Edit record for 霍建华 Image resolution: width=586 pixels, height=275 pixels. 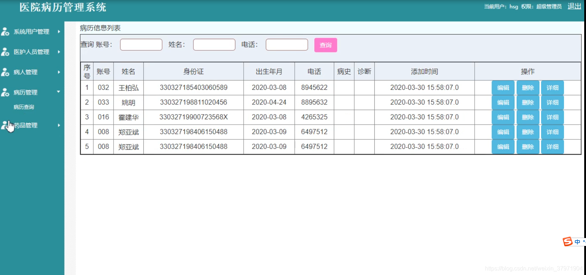pos(503,117)
